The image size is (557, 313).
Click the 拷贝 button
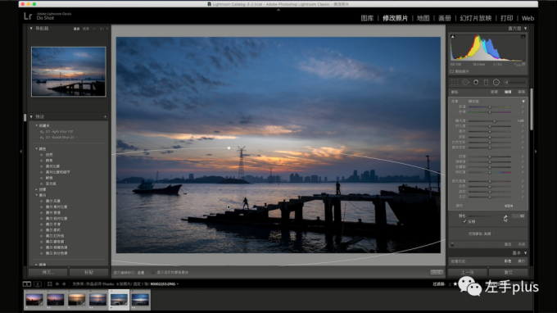[48, 273]
